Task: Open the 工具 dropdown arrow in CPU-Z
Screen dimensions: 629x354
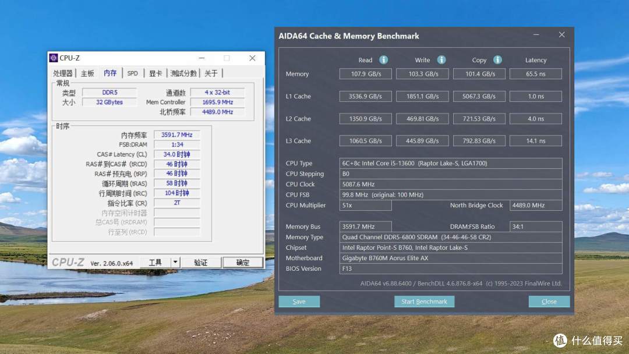Action: point(175,263)
